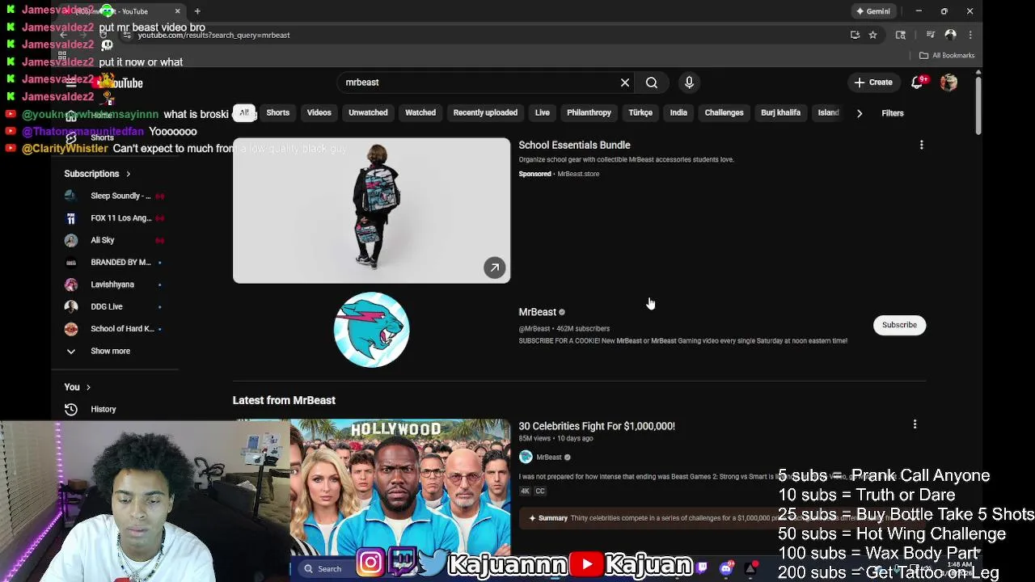Click MrBeast name below video title
This screenshot has height=582, width=1035.
[549, 458]
